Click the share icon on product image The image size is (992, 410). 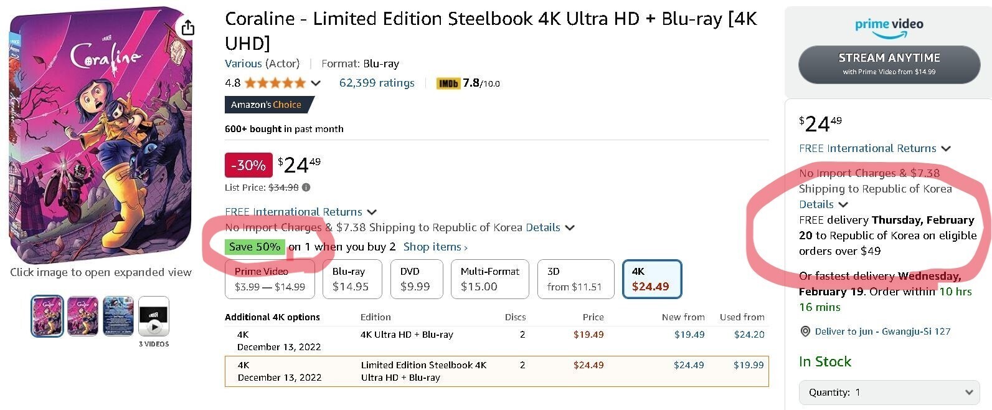tap(187, 27)
